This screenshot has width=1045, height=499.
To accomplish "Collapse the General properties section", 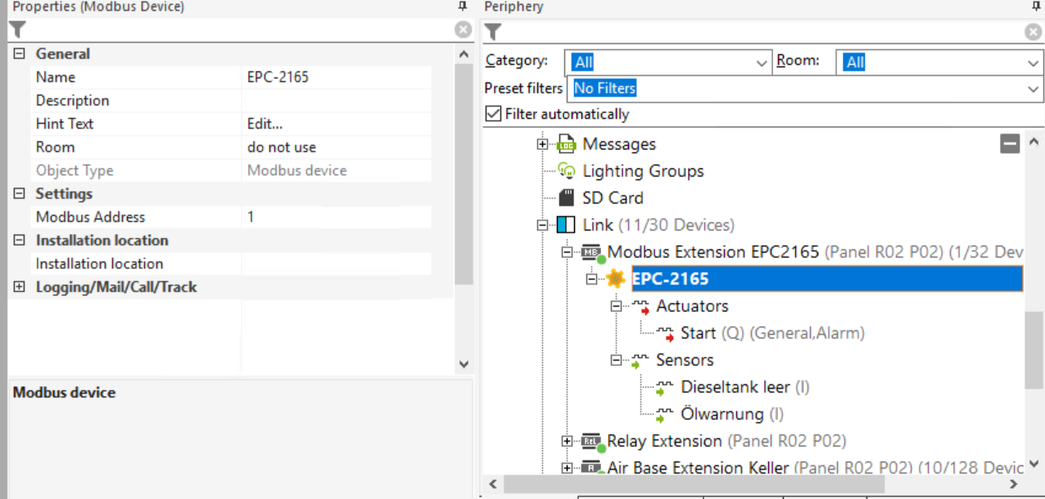I will pos(20,54).
